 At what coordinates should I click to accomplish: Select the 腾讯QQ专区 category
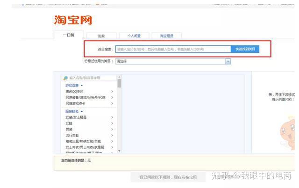pos(74,92)
